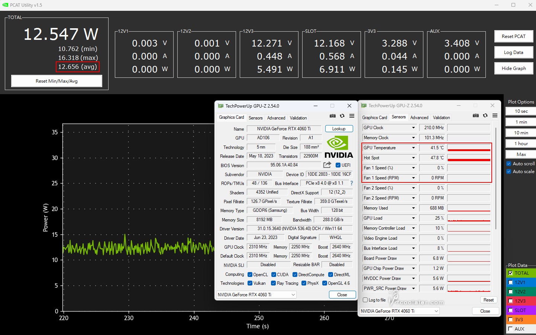Click the refresh icon in GPU-Z Sensors window
536x335 pixels.
pos(485,115)
